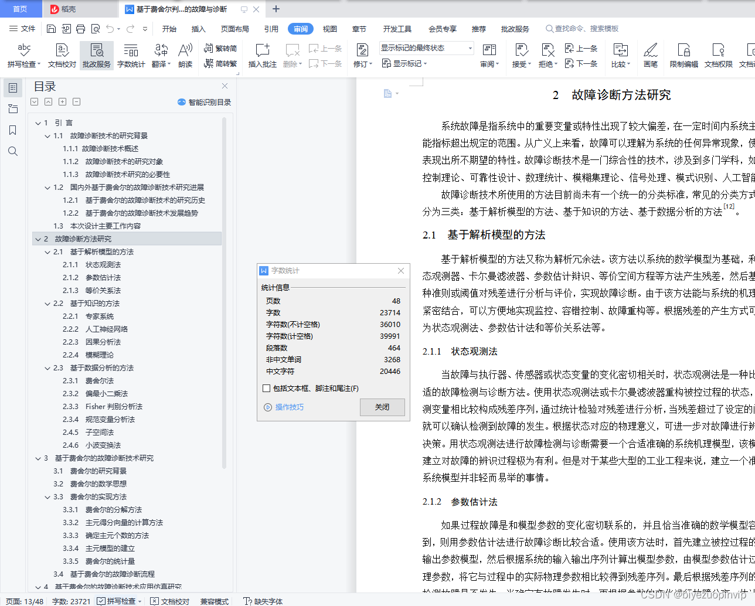Click 插入批注 to insert a comment

tap(262, 55)
